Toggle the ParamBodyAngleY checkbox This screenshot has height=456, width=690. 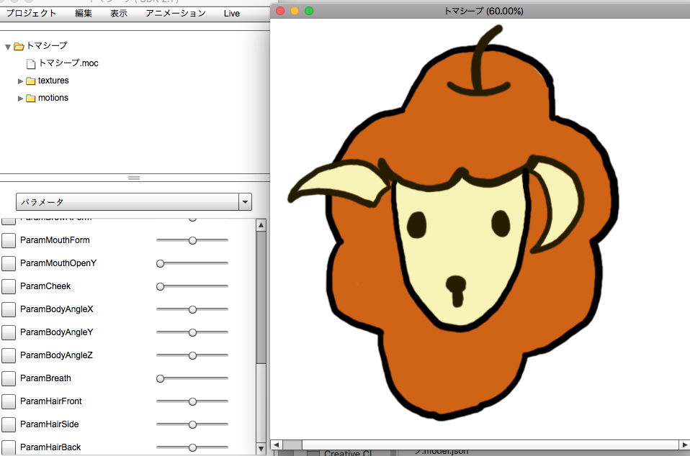tap(9, 332)
